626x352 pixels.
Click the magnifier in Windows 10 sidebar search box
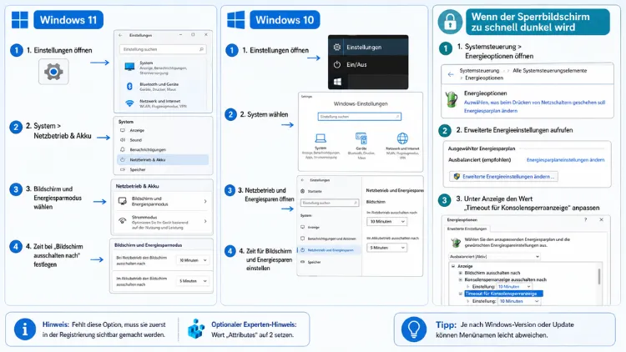(356, 203)
